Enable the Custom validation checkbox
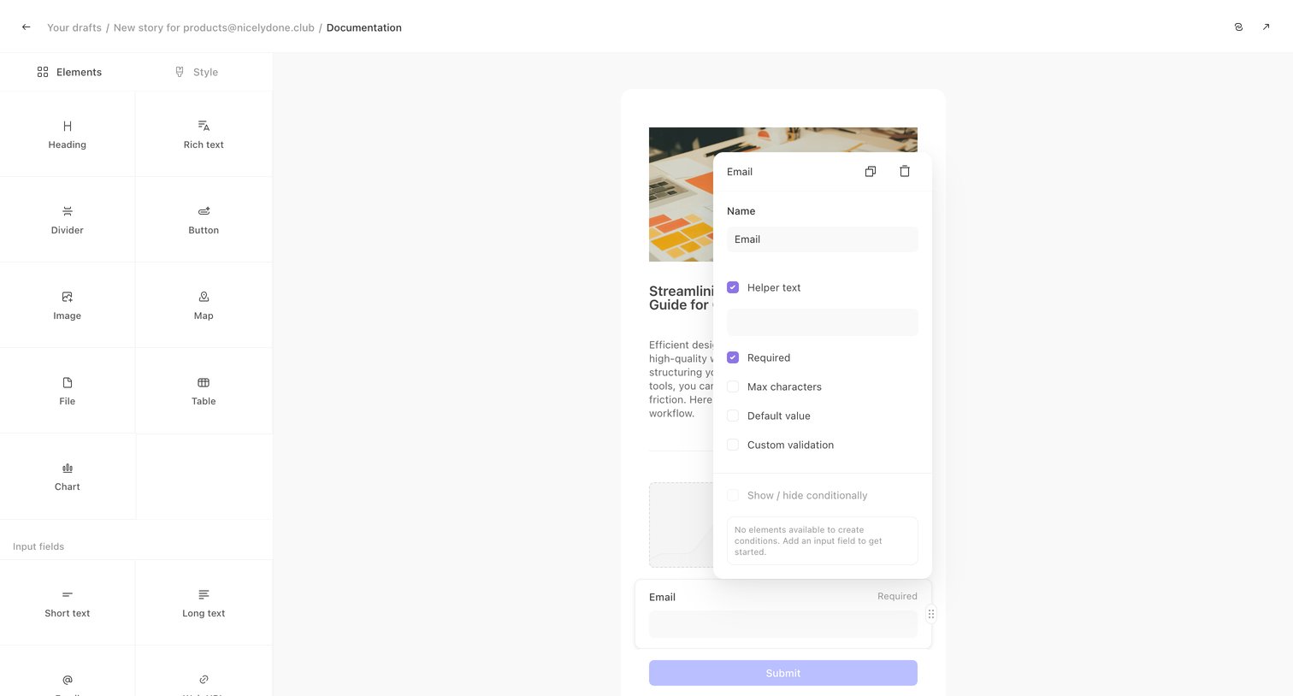 (x=733, y=445)
